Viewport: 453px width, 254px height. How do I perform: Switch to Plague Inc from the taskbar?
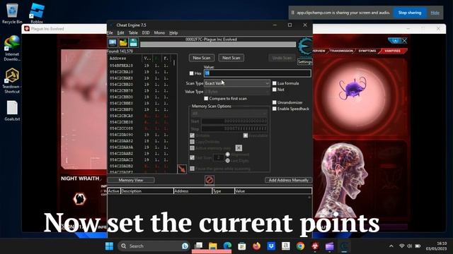click(x=315, y=246)
